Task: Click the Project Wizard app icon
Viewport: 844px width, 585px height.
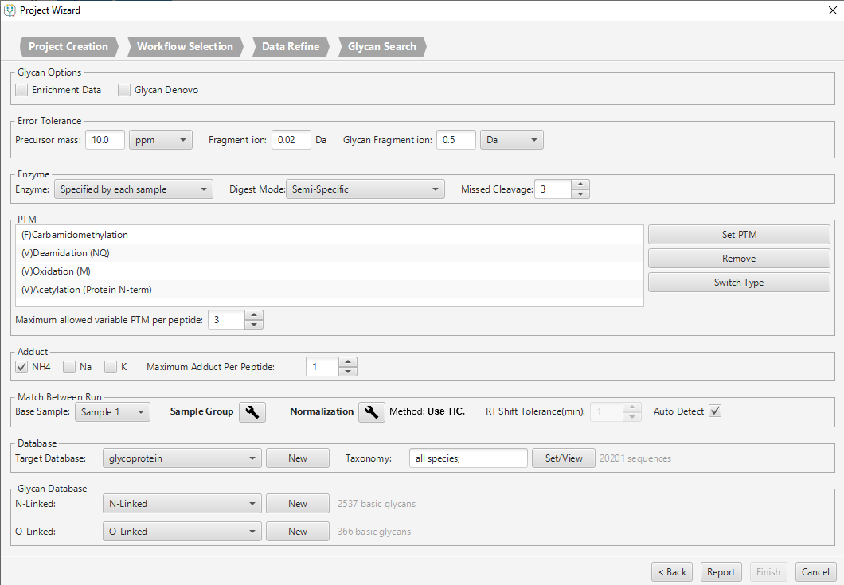Action: (10, 10)
